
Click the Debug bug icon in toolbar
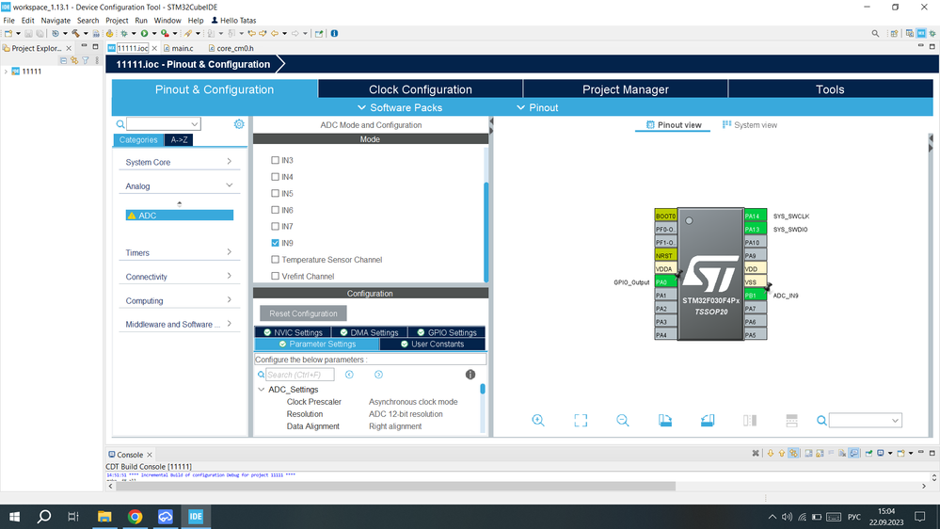pyautogui.click(x=123, y=34)
